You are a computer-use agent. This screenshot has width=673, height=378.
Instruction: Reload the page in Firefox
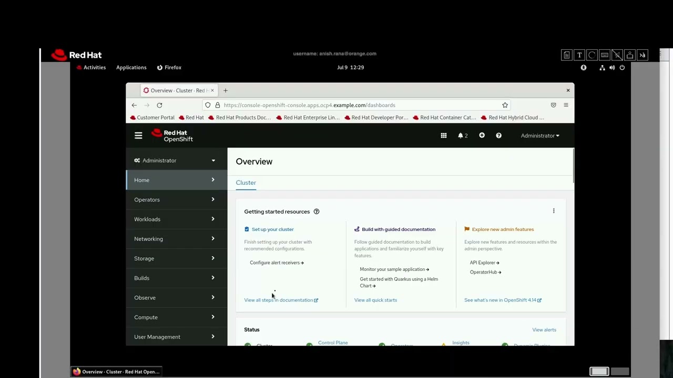point(159,105)
